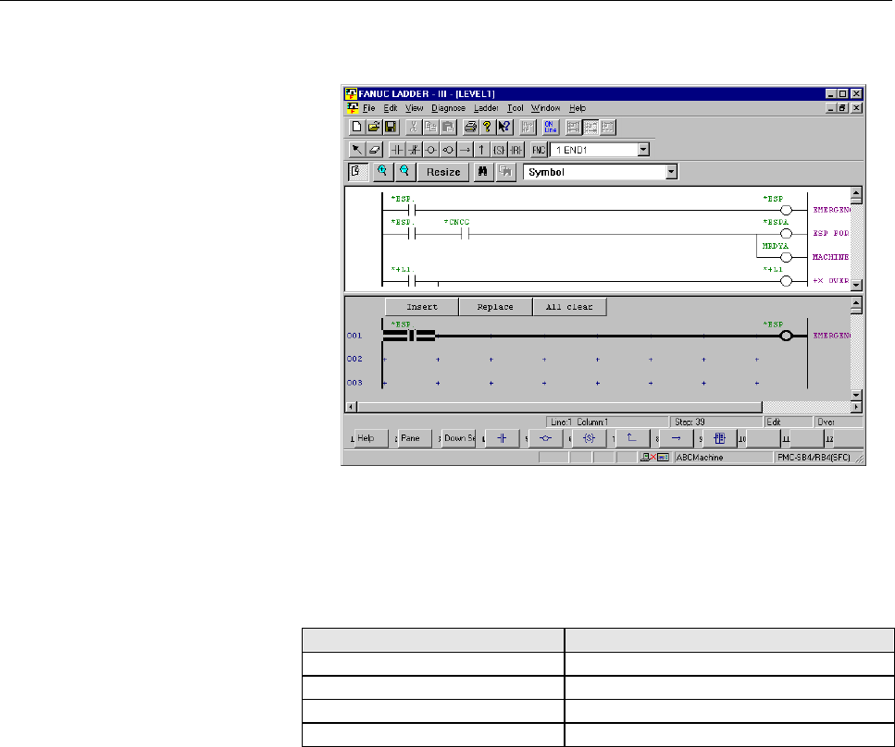Click the F6 set coil soft key
This screenshot has height=747, width=895.
590,438
